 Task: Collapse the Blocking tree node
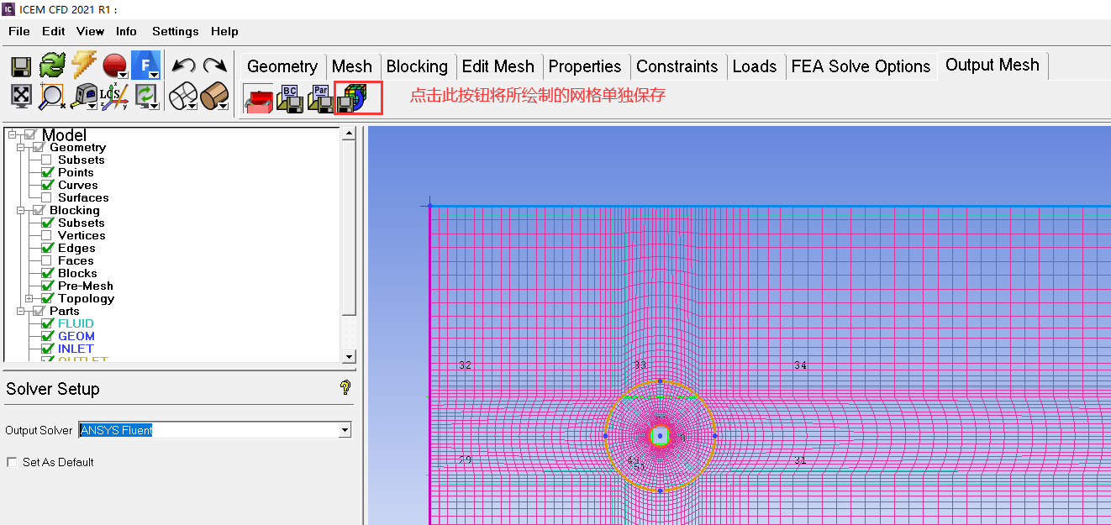pos(20,210)
